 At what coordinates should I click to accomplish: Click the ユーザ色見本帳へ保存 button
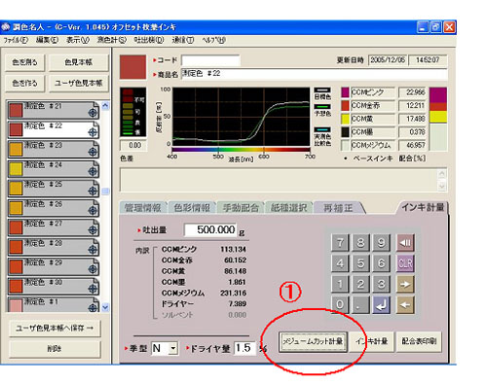pyautogui.click(x=55, y=329)
